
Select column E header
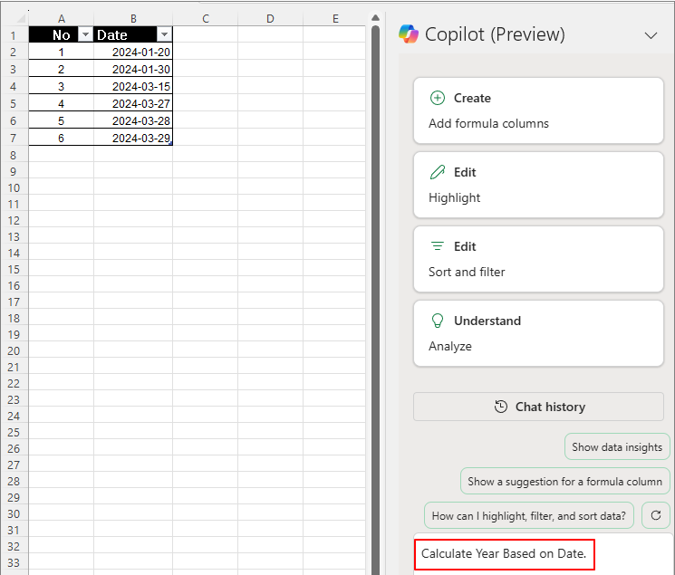[334, 18]
